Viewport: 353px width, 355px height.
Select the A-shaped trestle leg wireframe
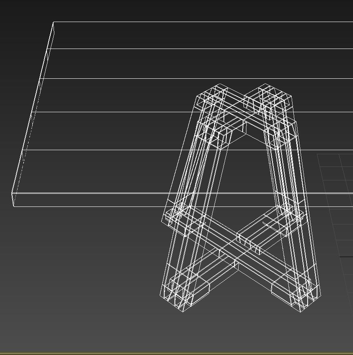pos(241,197)
